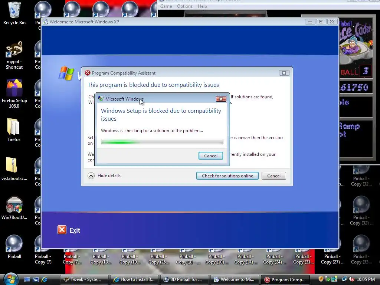Click Exit in the Windows XP welcome window

coord(75,230)
